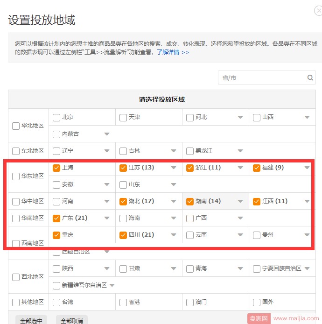
Task: Click the 请选择投放区域 table header
Action: 162,99
